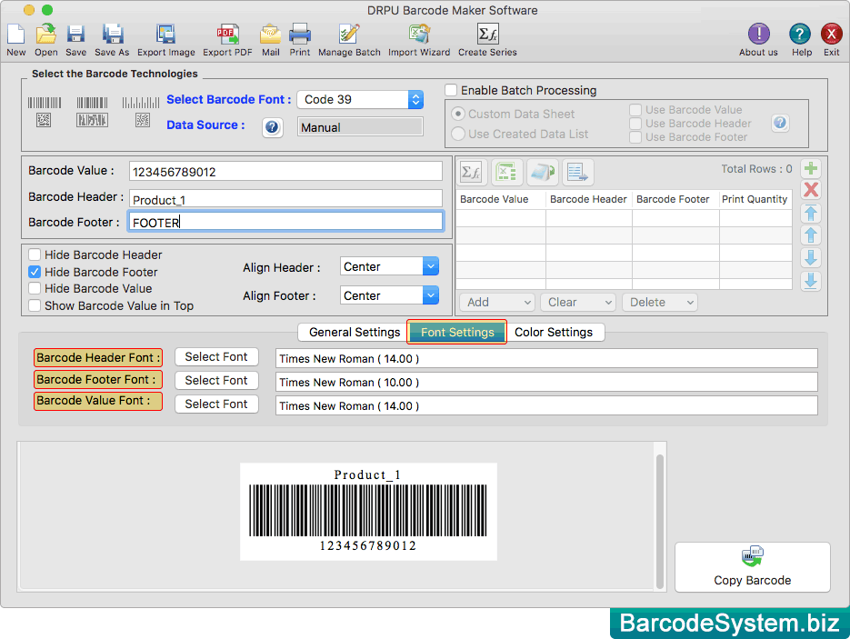The height and width of the screenshot is (639, 850).
Task: Enable Batch Processing checkbox
Action: pyautogui.click(x=451, y=90)
